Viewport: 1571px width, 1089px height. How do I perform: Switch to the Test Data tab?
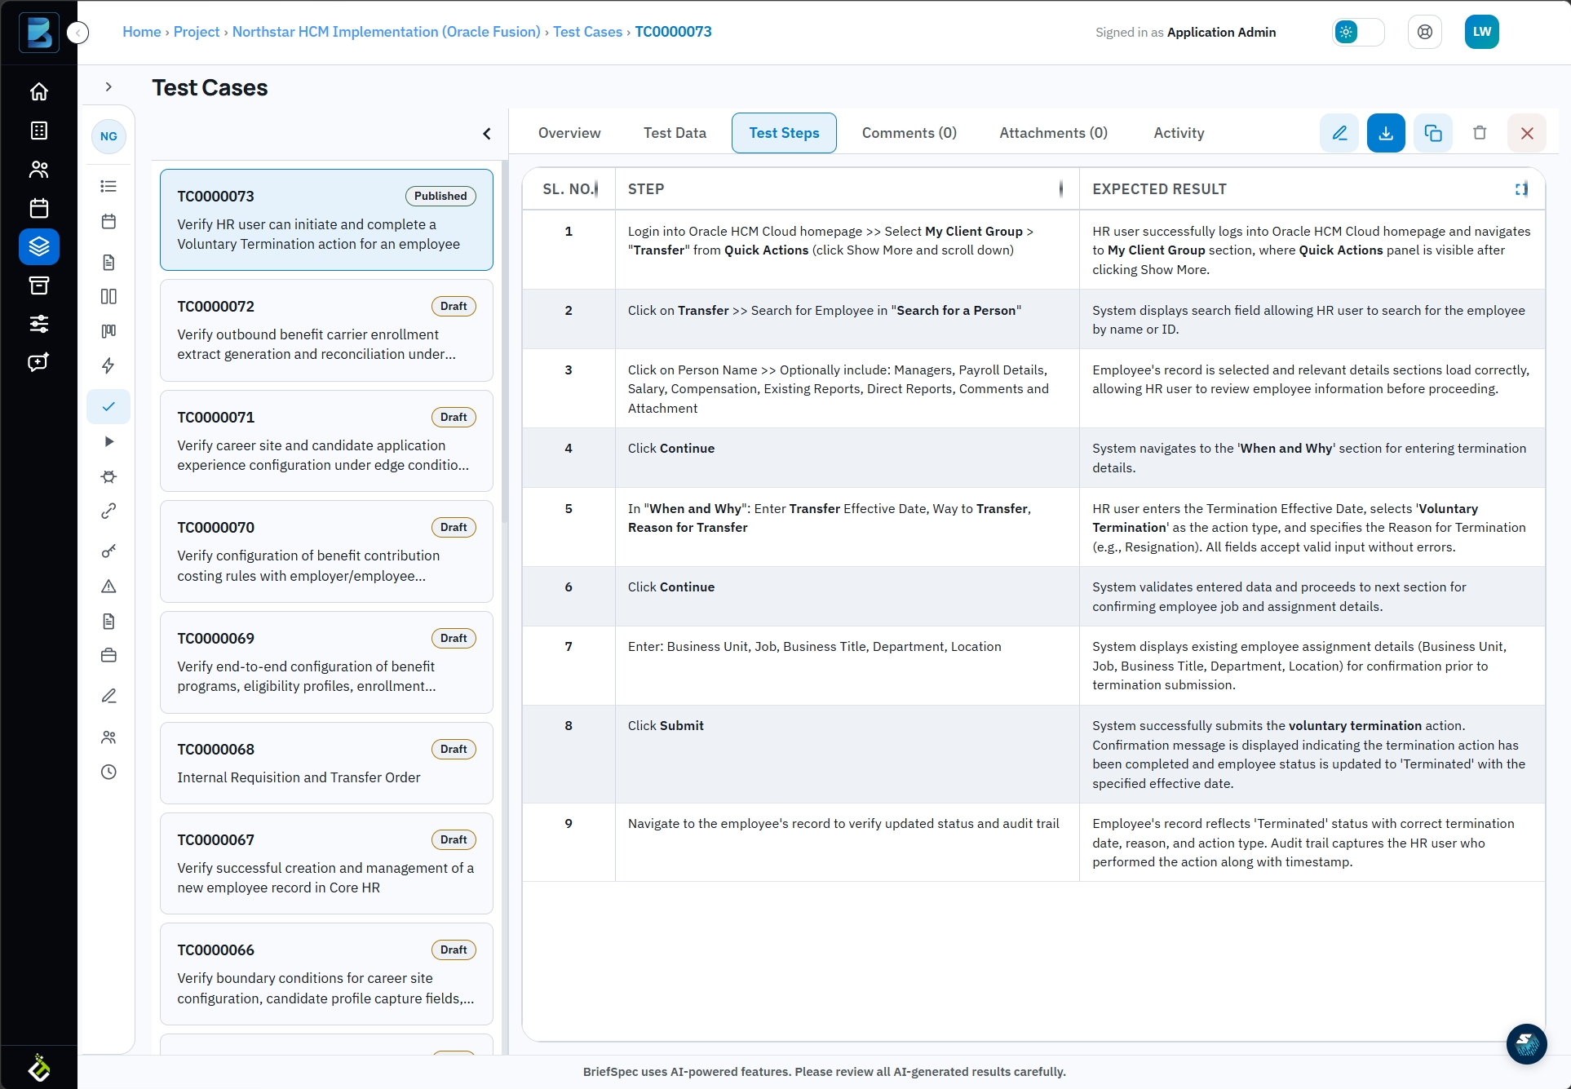[675, 133]
